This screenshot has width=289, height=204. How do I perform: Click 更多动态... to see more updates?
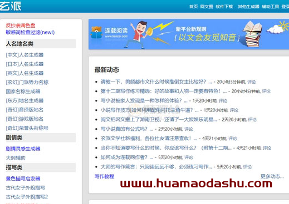[x=272, y=176]
